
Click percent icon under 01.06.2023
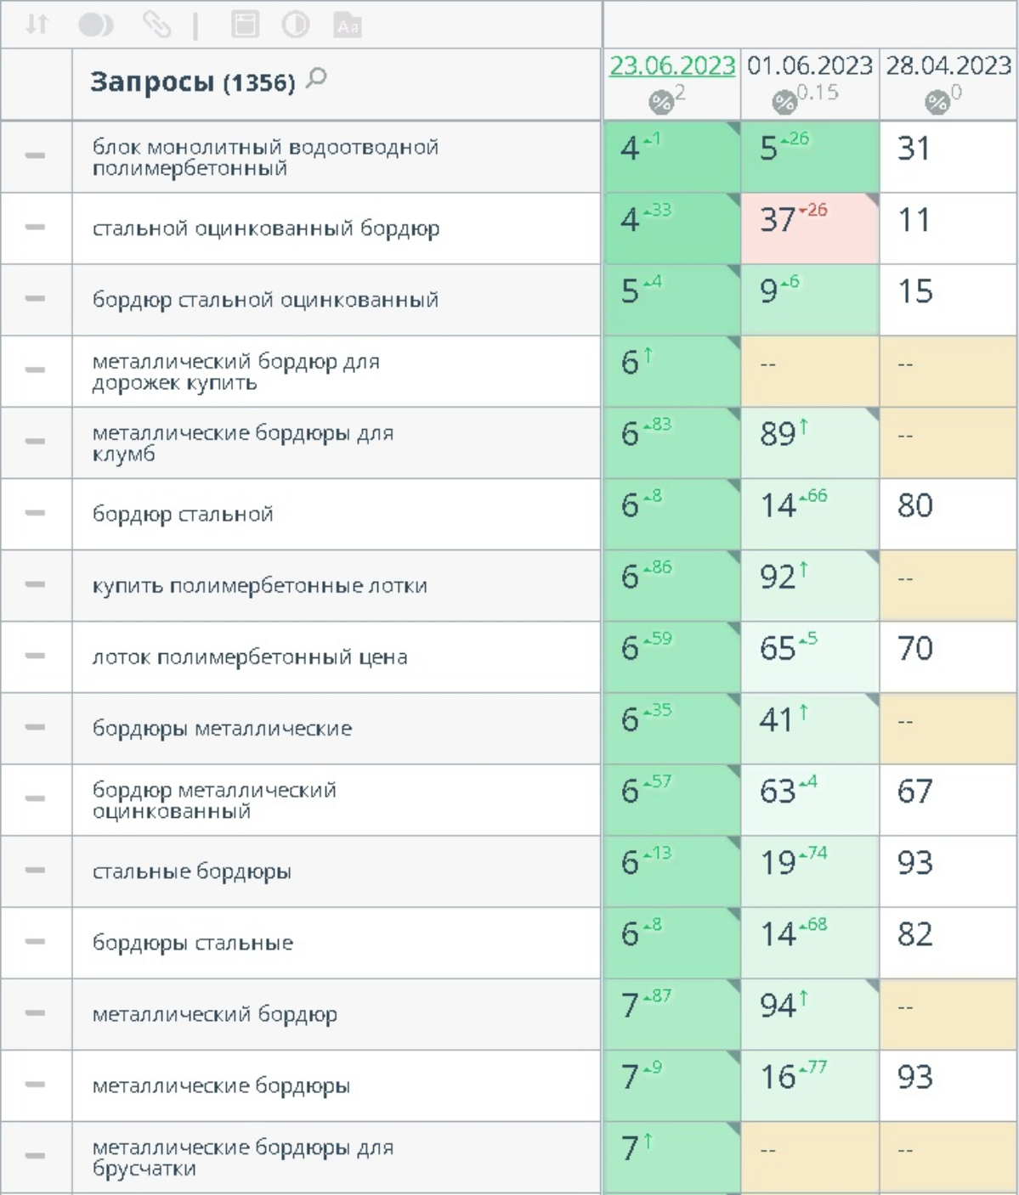[x=784, y=103]
